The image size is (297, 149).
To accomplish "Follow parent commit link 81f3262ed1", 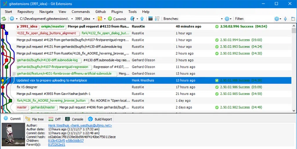I will (57, 144).
